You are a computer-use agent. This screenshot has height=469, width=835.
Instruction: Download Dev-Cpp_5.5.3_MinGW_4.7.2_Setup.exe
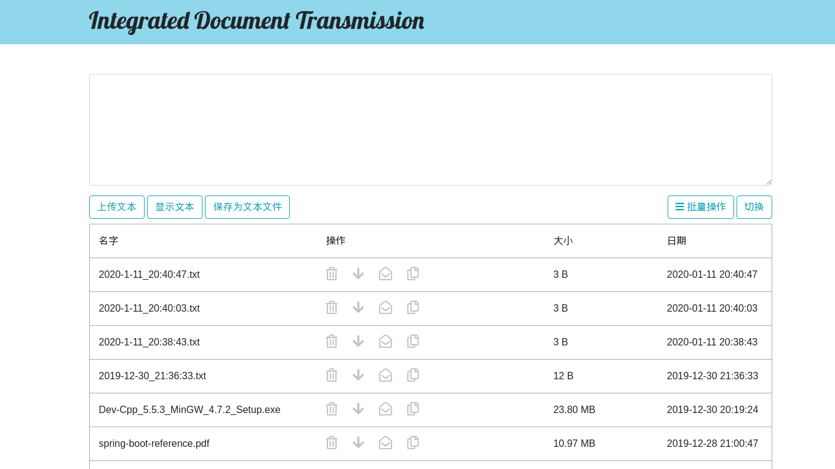click(x=358, y=409)
